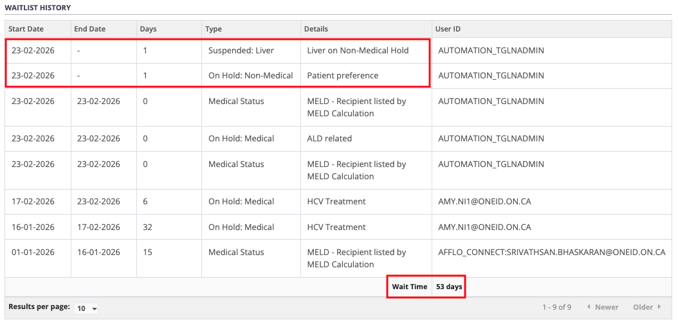The image size is (678, 329).
Task: Click the On Hold: Non-Medical type cell
Action: 250,76
